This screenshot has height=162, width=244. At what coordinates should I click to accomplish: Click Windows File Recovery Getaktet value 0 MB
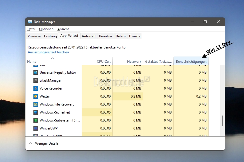point(168,104)
